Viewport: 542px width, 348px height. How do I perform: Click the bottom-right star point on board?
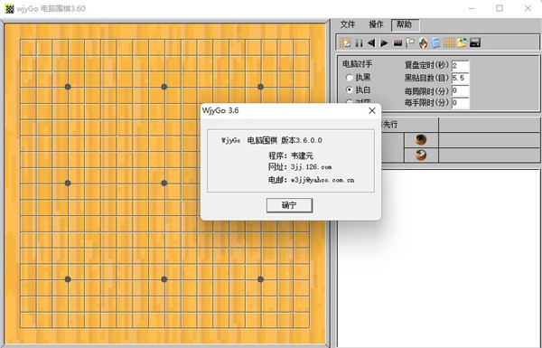tap(261, 279)
